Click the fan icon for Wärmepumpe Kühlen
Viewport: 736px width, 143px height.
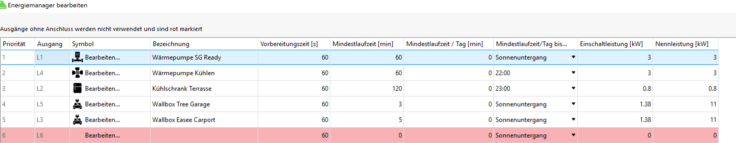pos(77,73)
